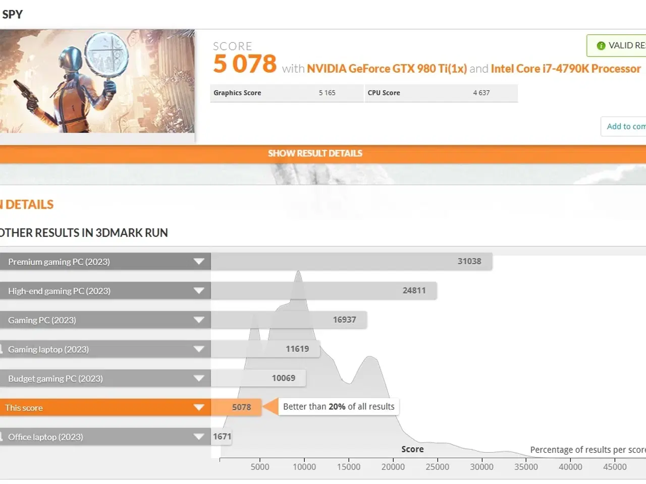Viewport: 646px width, 484px height.
Task: Expand the This score dropdown arrow
Action: 199,408
